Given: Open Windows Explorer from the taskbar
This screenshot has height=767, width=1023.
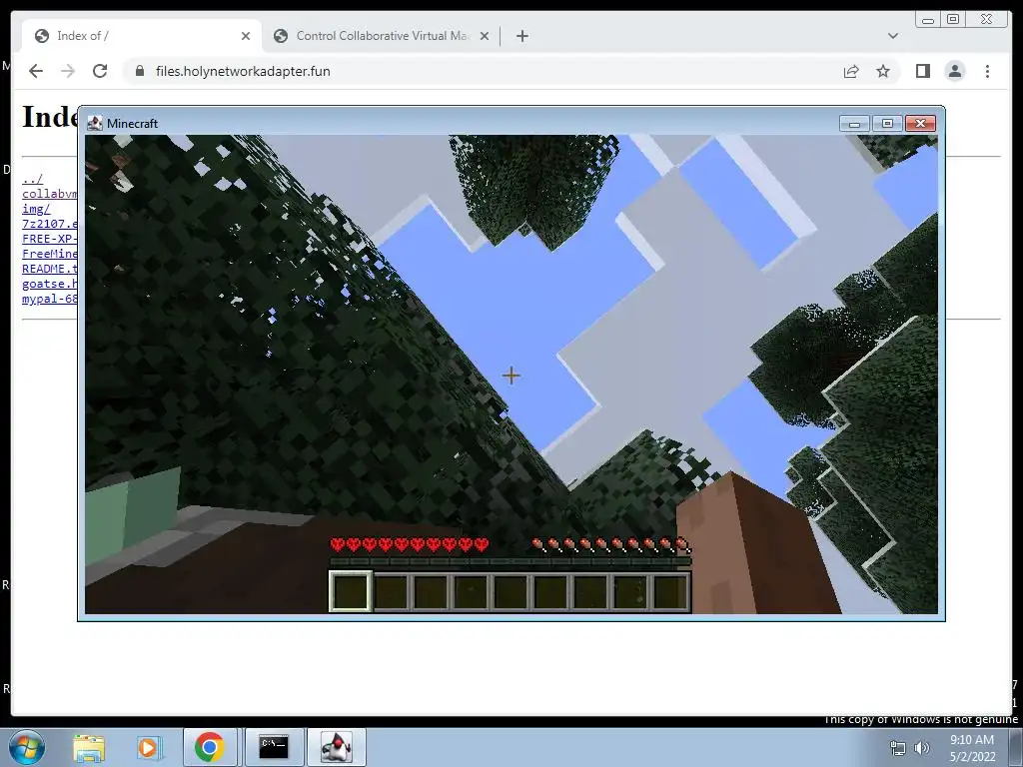Looking at the screenshot, I should [89, 748].
